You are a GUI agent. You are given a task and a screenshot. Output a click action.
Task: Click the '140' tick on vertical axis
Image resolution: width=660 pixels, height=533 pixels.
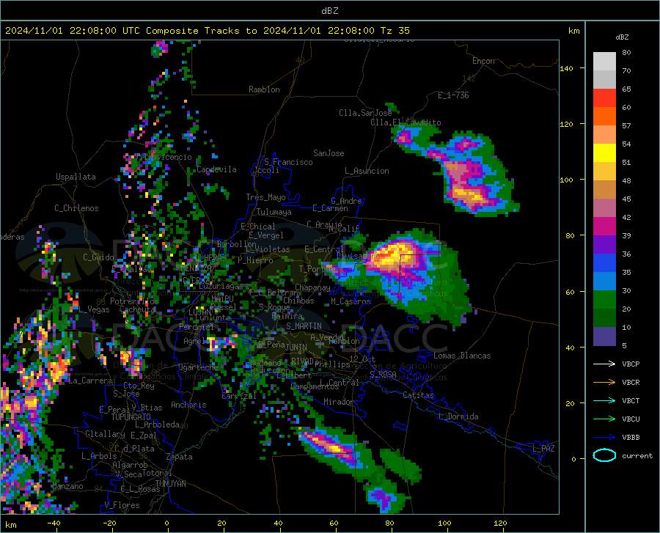566,68
